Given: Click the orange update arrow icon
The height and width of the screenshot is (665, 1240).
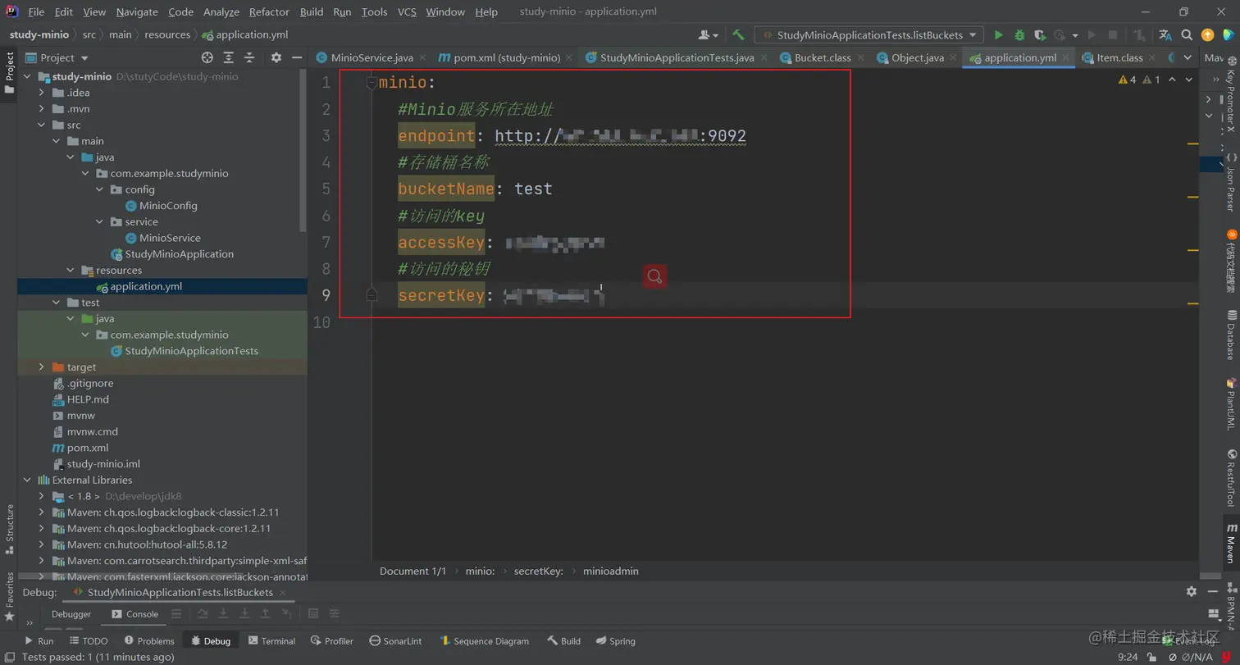Looking at the screenshot, I should [x=1207, y=35].
